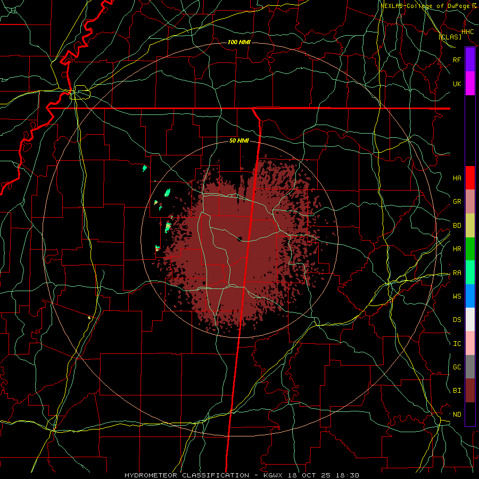The image size is (479, 479).
Task: Click the BI legend label
Action: click(457, 391)
